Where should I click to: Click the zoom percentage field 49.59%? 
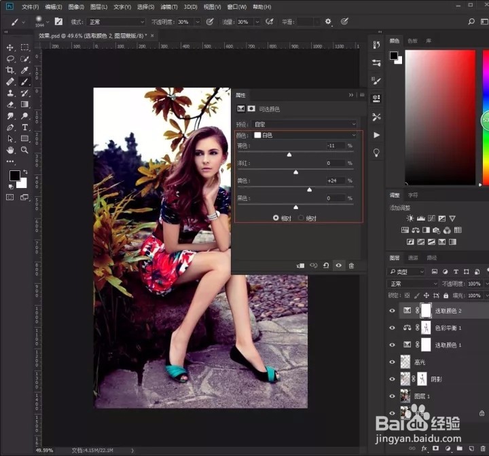[44, 451]
